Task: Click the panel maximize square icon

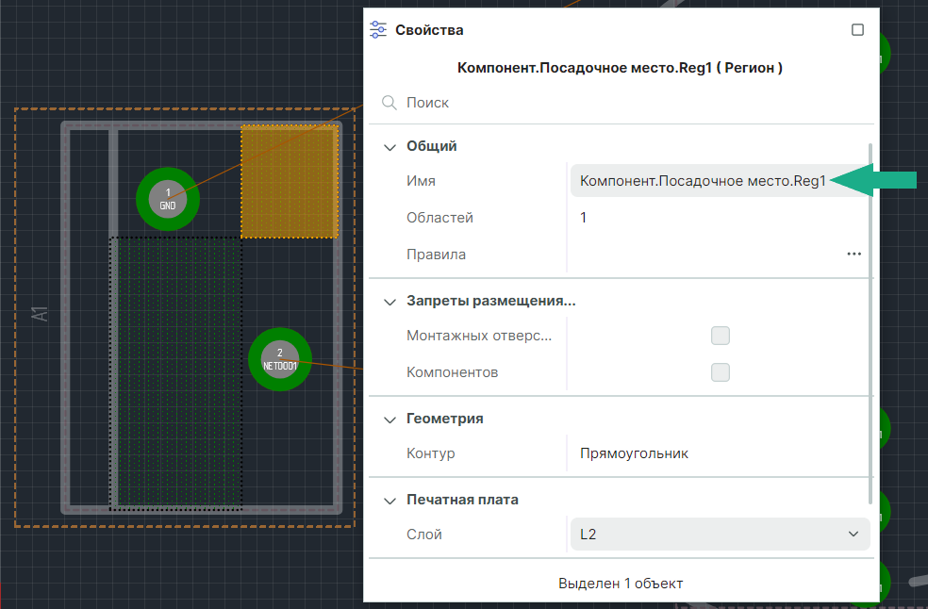Action: pos(857,30)
